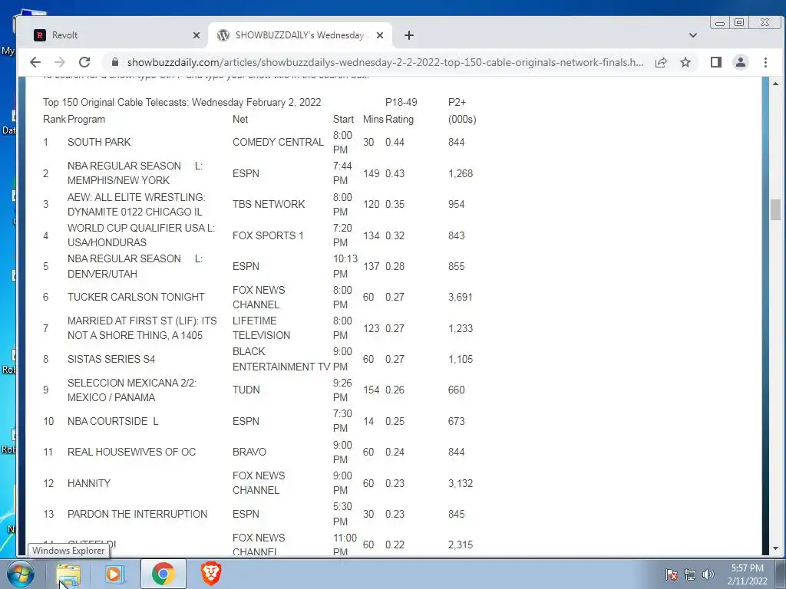Click the AEW: ALL ELITE WRESTLING program
The image size is (786, 589).
point(137,204)
